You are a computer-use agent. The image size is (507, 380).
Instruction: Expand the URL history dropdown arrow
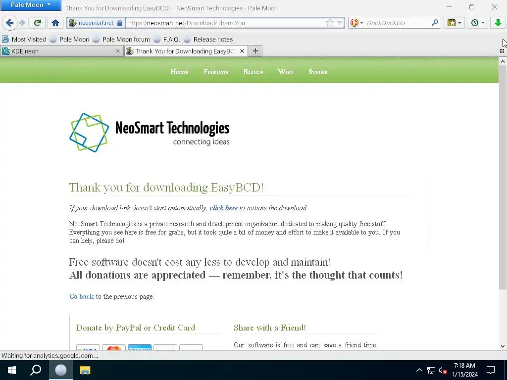pyautogui.click(x=339, y=23)
